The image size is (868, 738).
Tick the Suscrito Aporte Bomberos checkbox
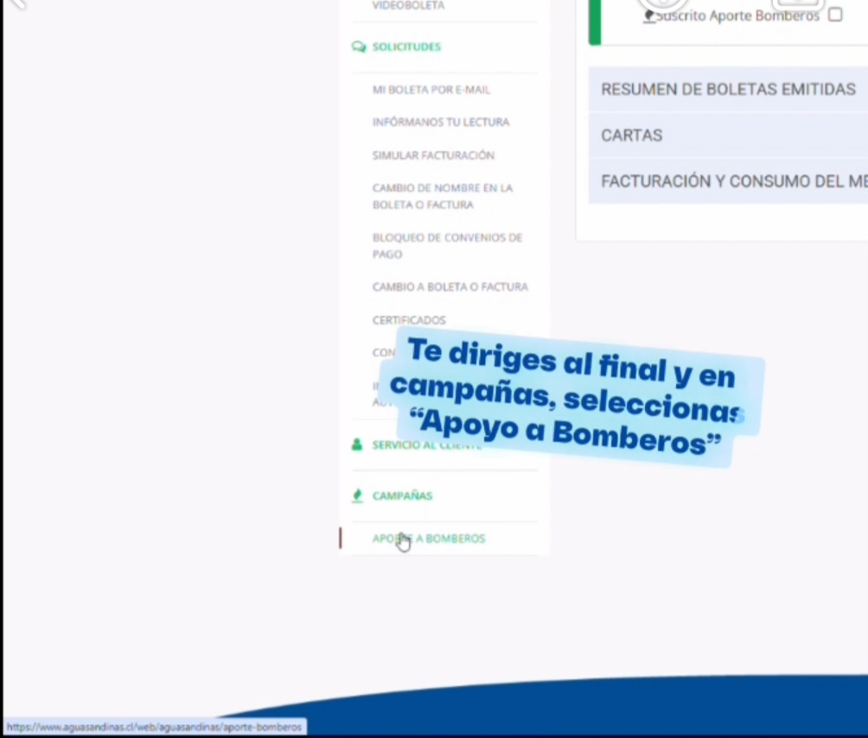tap(835, 15)
